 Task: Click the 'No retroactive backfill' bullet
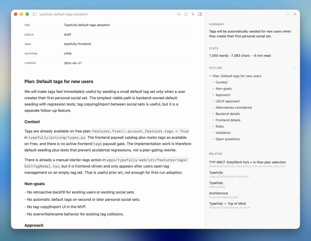click(x=81, y=192)
